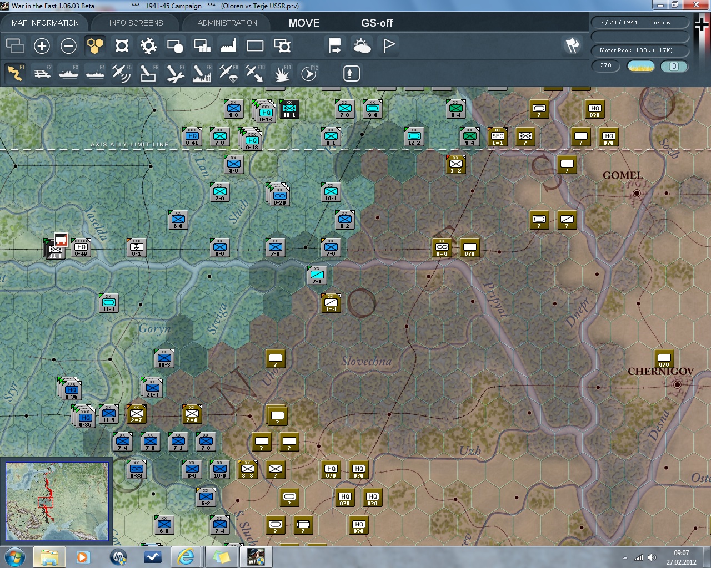This screenshot has width=711, height=568.
Task: Launch Internet Explorer from the taskbar
Action: (x=186, y=557)
